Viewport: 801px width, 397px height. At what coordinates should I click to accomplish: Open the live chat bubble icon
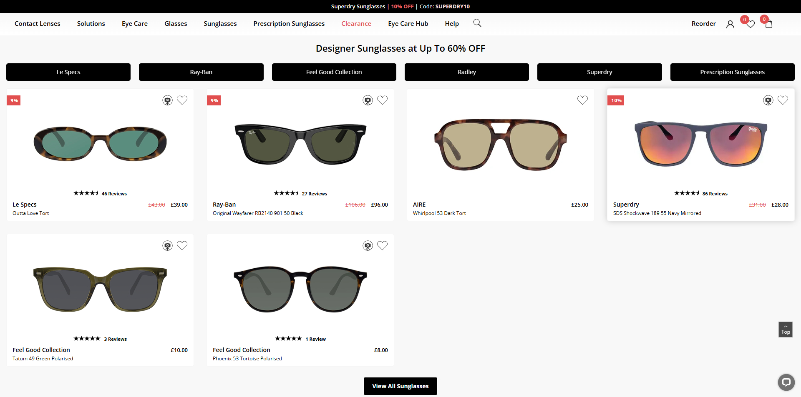pyautogui.click(x=786, y=382)
